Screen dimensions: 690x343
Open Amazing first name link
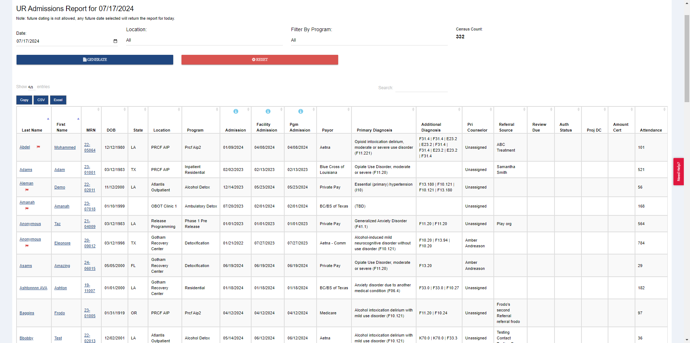(x=62, y=266)
